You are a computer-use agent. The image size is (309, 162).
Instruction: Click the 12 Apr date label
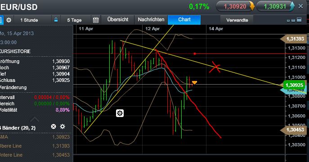pyautogui.click(x=152, y=29)
